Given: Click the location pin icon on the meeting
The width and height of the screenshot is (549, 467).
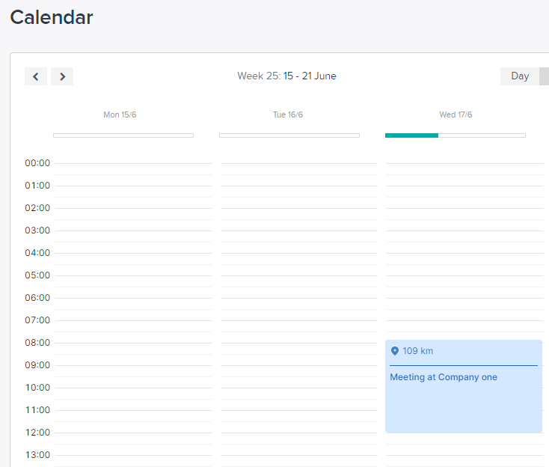Looking at the screenshot, I should (395, 351).
